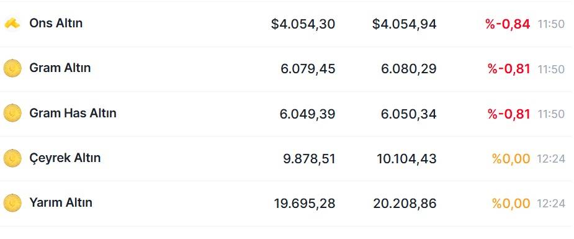Open the Gram Has Altın link
Viewport: 574px width, 239px height.
[73, 113]
